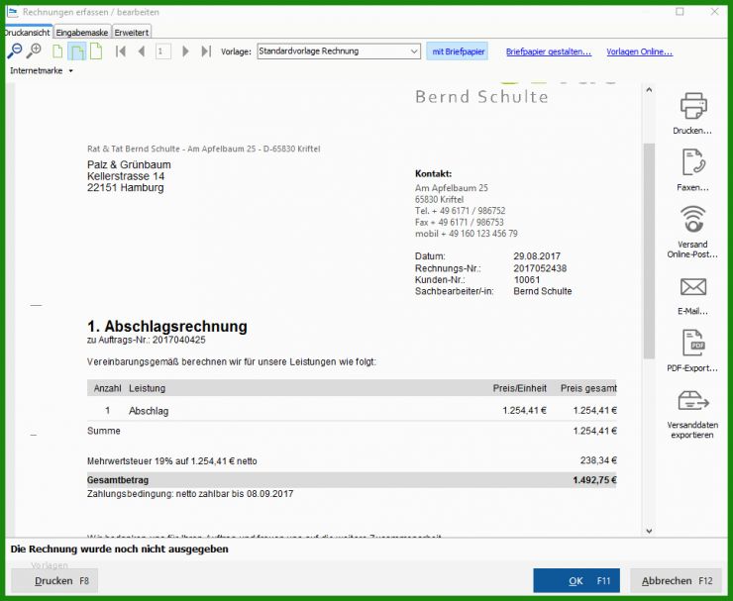This screenshot has height=601, width=733.
Task: Click the Preis/Einheit column header
Action: (519, 388)
